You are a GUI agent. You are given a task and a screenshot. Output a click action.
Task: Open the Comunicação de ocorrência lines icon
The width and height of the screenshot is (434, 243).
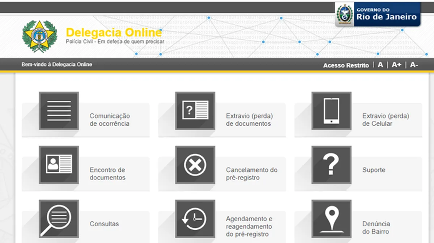point(59,111)
